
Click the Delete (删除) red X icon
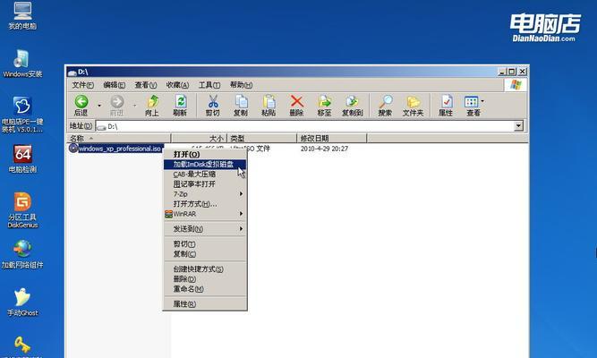click(x=296, y=102)
